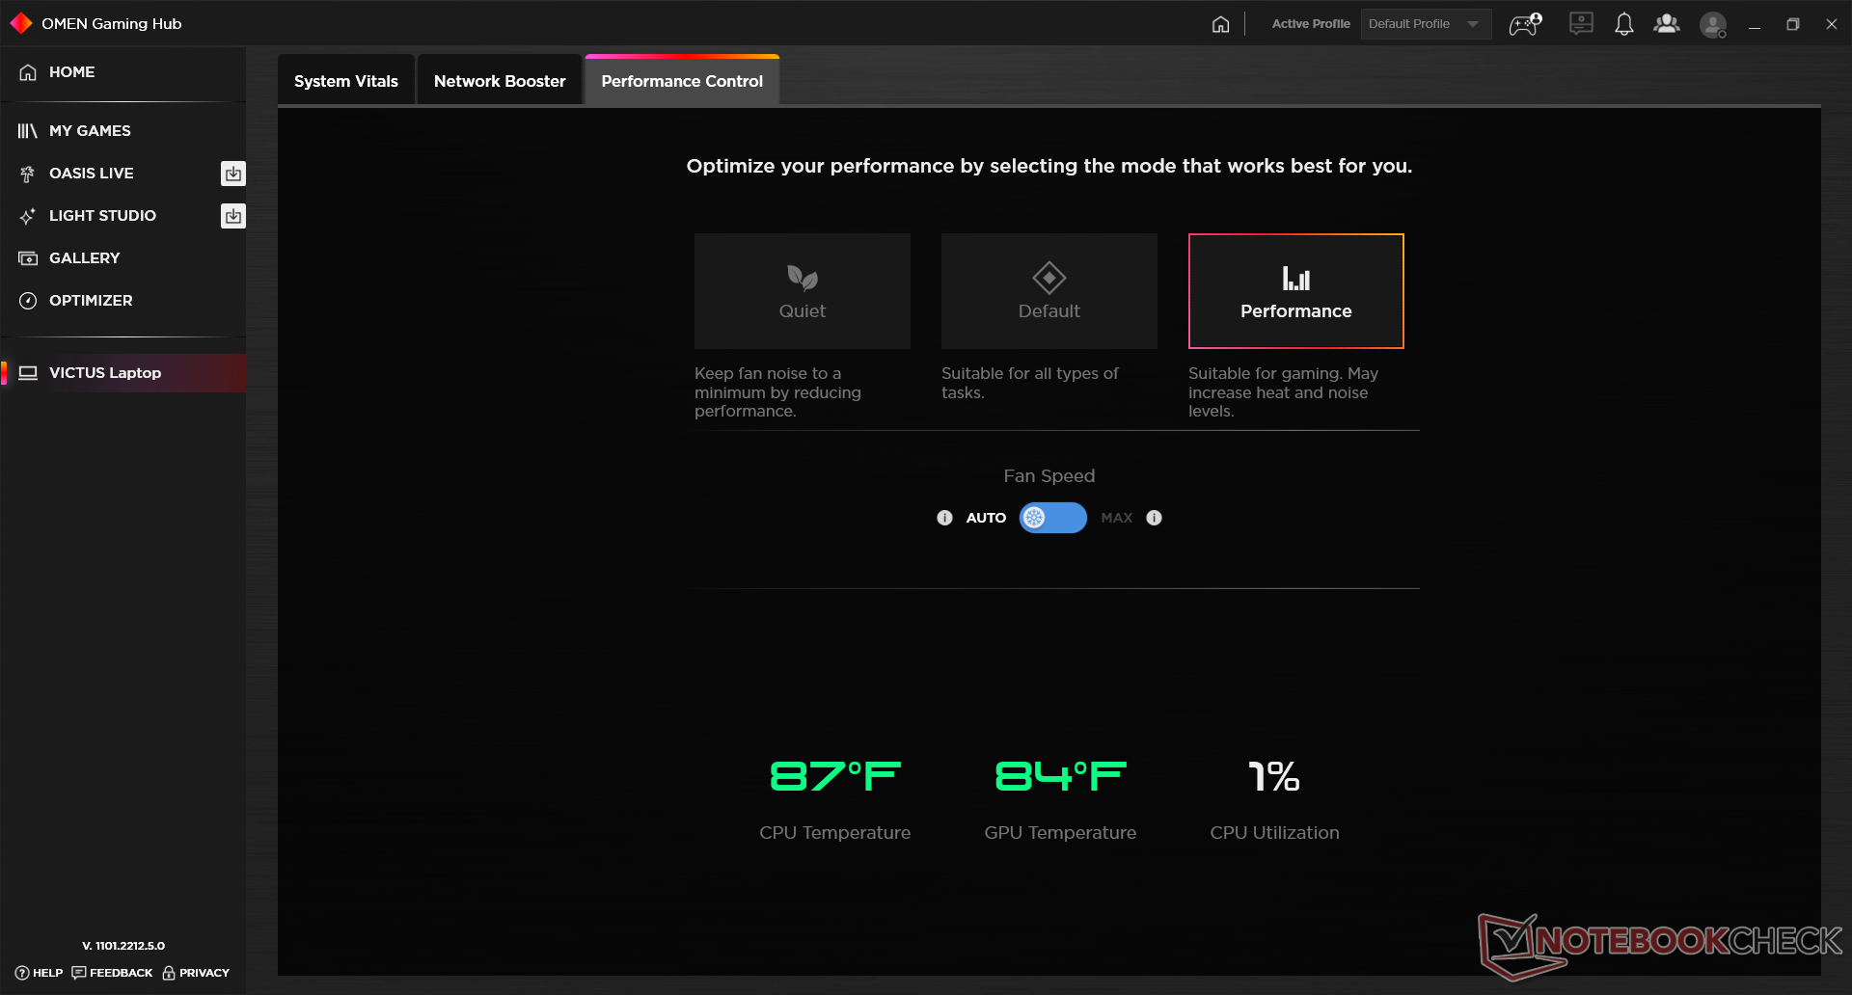Close the OMEN Gaming Hub window
1852x995 pixels.
tap(1832, 24)
